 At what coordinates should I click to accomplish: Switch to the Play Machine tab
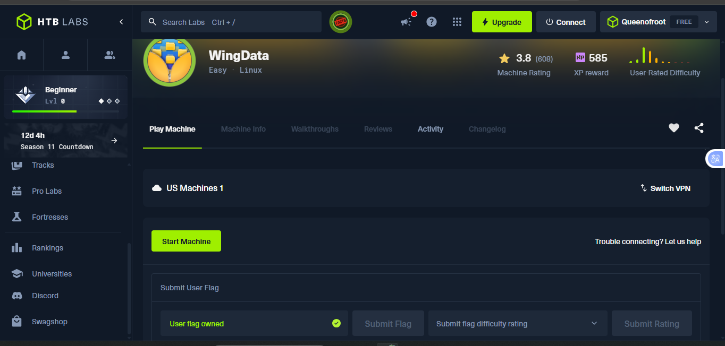[x=172, y=129]
